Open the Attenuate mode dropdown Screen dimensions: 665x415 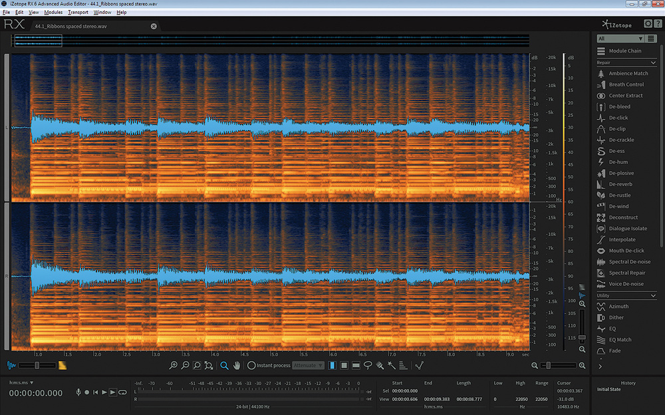tap(309, 365)
